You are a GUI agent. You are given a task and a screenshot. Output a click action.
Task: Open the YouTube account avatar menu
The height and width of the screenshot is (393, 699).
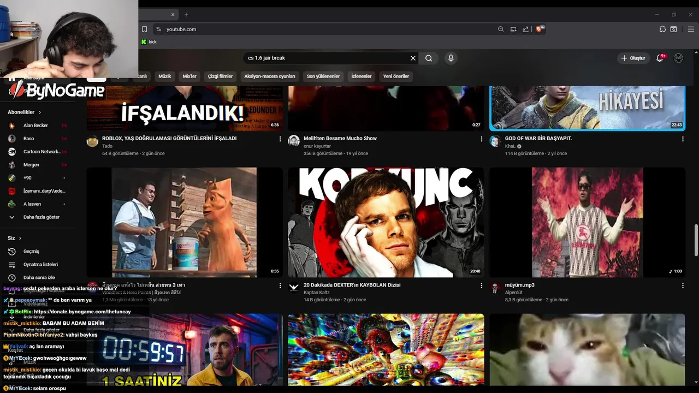point(678,58)
